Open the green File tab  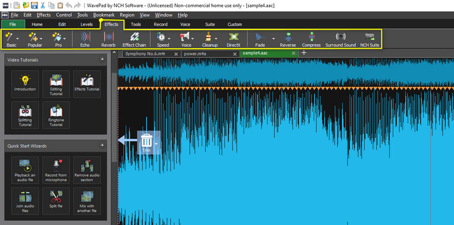click(x=12, y=24)
